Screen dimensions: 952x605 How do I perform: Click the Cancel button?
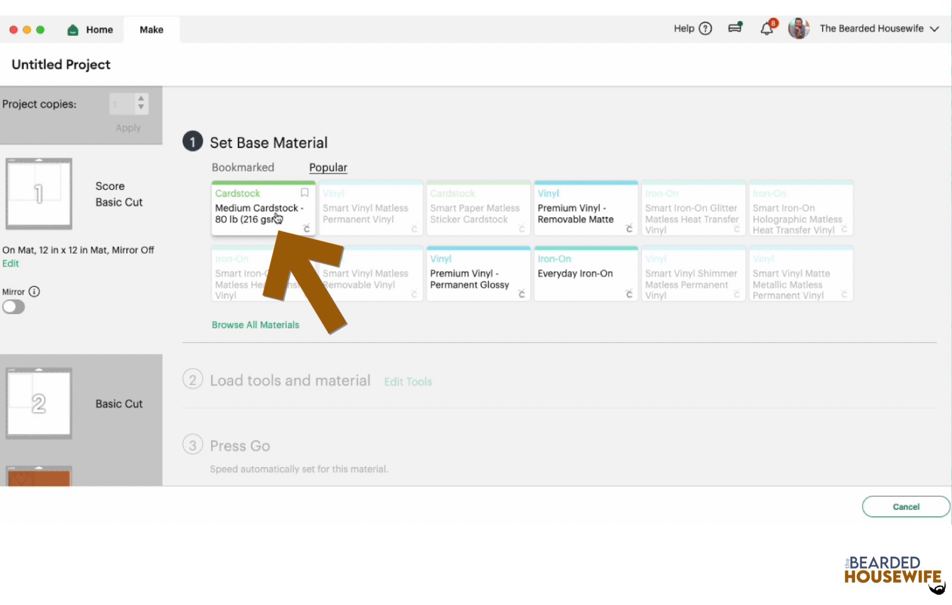[906, 506]
